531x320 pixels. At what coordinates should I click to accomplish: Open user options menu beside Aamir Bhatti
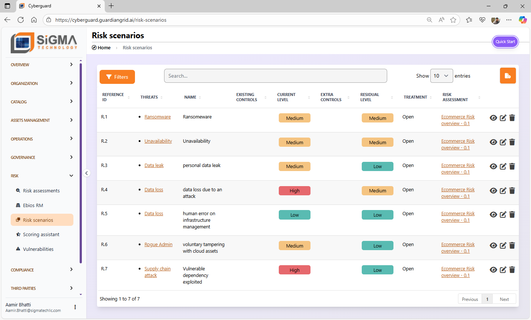point(75,307)
